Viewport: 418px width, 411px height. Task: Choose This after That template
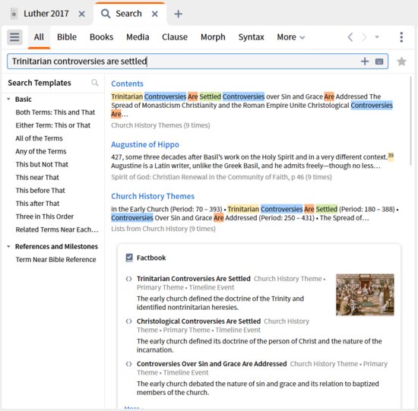coord(37,204)
